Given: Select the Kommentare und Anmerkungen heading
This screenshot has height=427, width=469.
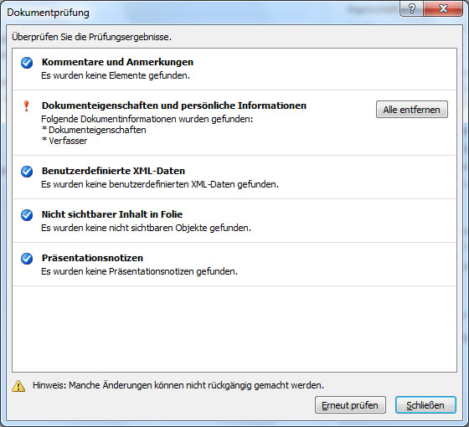Looking at the screenshot, I should (117, 62).
